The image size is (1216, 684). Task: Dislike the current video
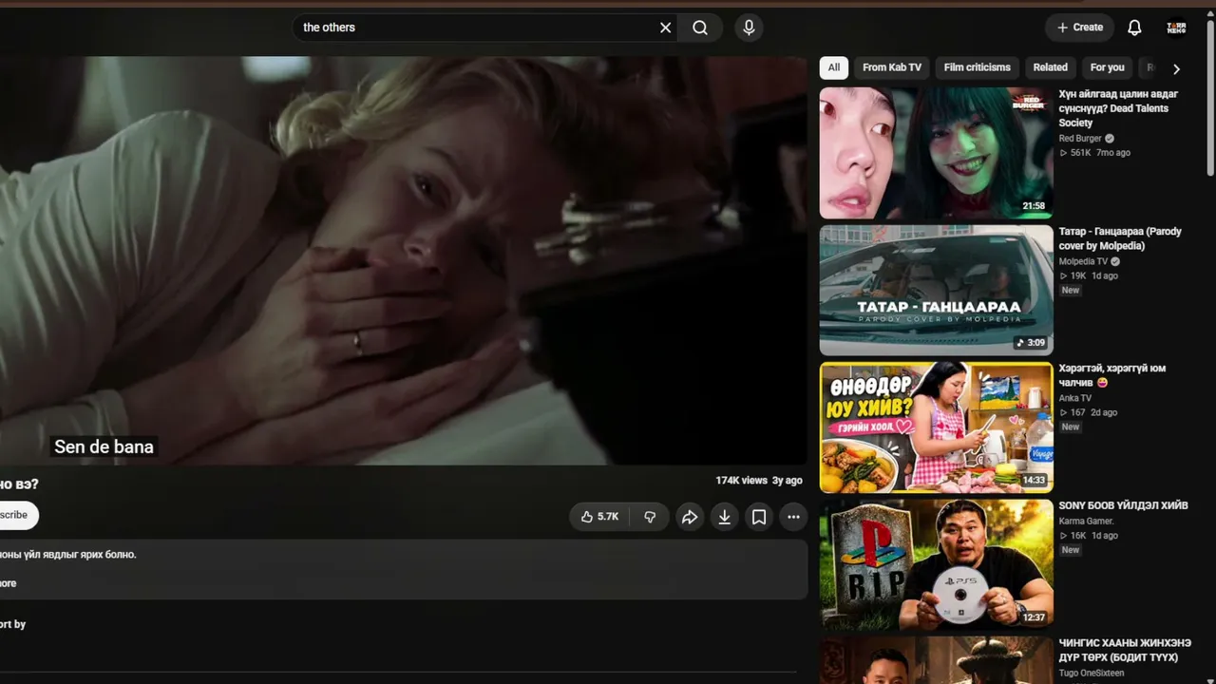pyautogui.click(x=651, y=517)
